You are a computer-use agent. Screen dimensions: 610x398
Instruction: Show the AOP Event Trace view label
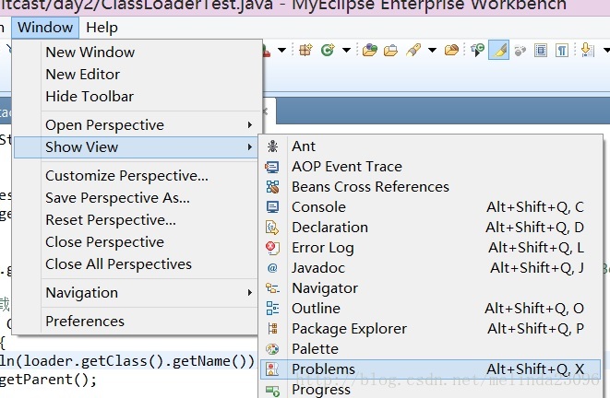click(x=347, y=167)
